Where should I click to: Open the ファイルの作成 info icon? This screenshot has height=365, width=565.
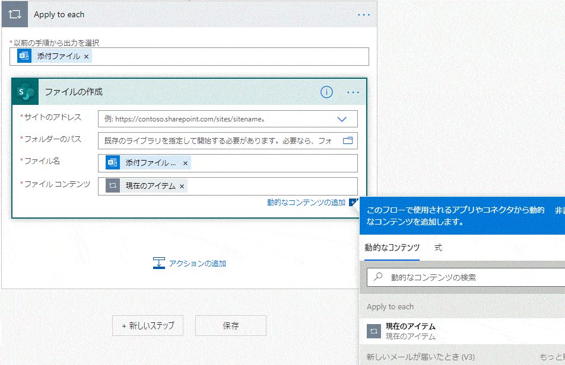pyautogui.click(x=326, y=92)
